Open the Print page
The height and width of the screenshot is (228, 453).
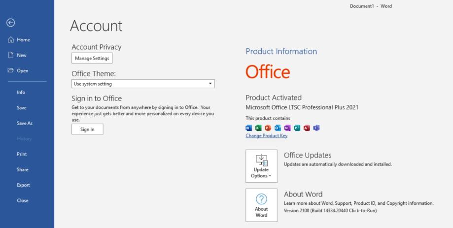coord(22,154)
